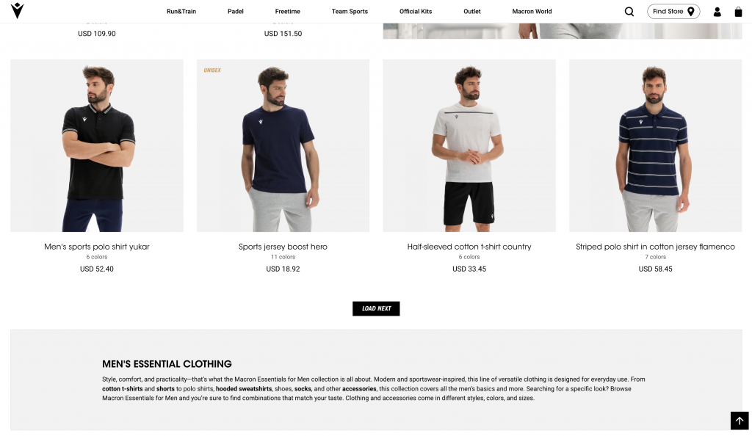Open the black polo shirt yukar image
Viewport: 752px width, 436px height.
(x=97, y=145)
